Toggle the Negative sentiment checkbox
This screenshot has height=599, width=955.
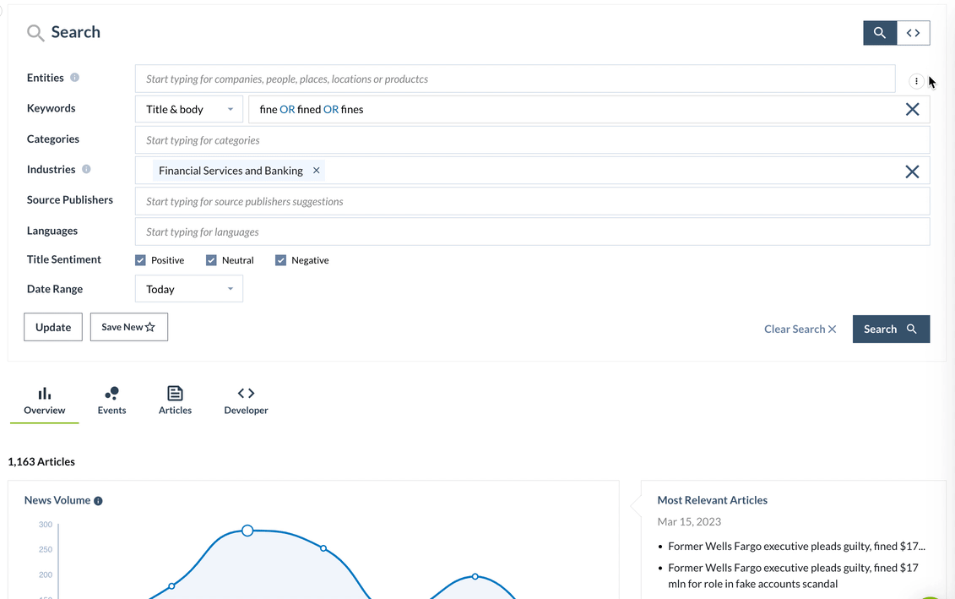click(281, 260)
